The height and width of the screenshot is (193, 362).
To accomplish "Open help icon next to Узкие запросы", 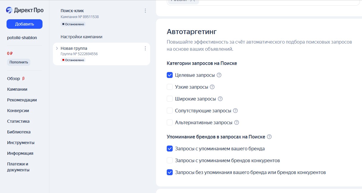I will click(212, 87).
